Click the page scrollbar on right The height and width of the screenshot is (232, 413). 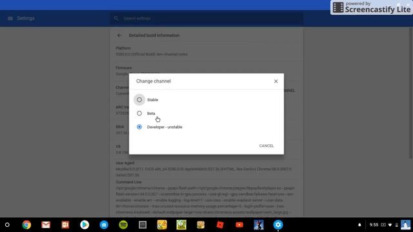[x=411, y=93]
